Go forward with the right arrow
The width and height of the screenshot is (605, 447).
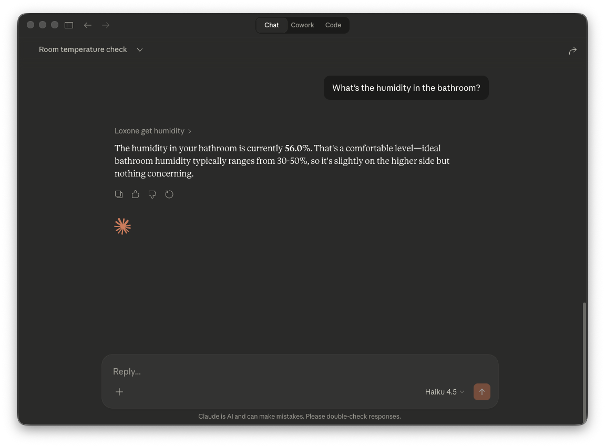click(x=106, y=25)
